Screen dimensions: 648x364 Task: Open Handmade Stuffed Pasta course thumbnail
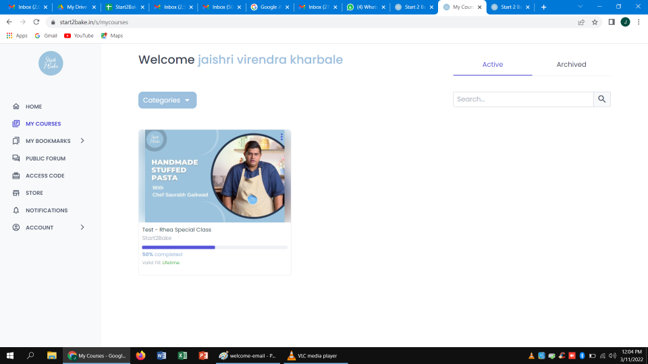[x=215, y=176]
